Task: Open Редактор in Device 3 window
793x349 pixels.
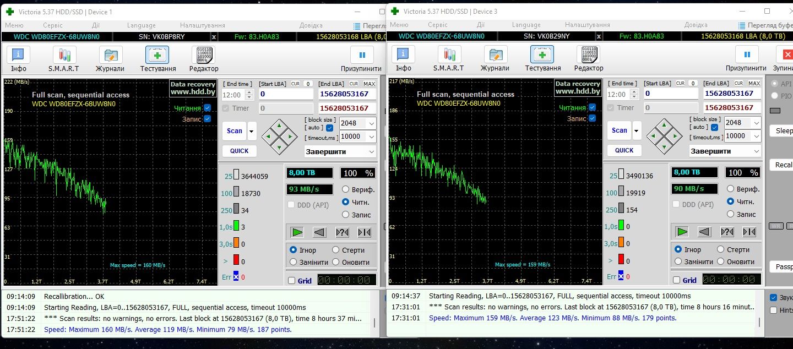Action: coord(589,58)
